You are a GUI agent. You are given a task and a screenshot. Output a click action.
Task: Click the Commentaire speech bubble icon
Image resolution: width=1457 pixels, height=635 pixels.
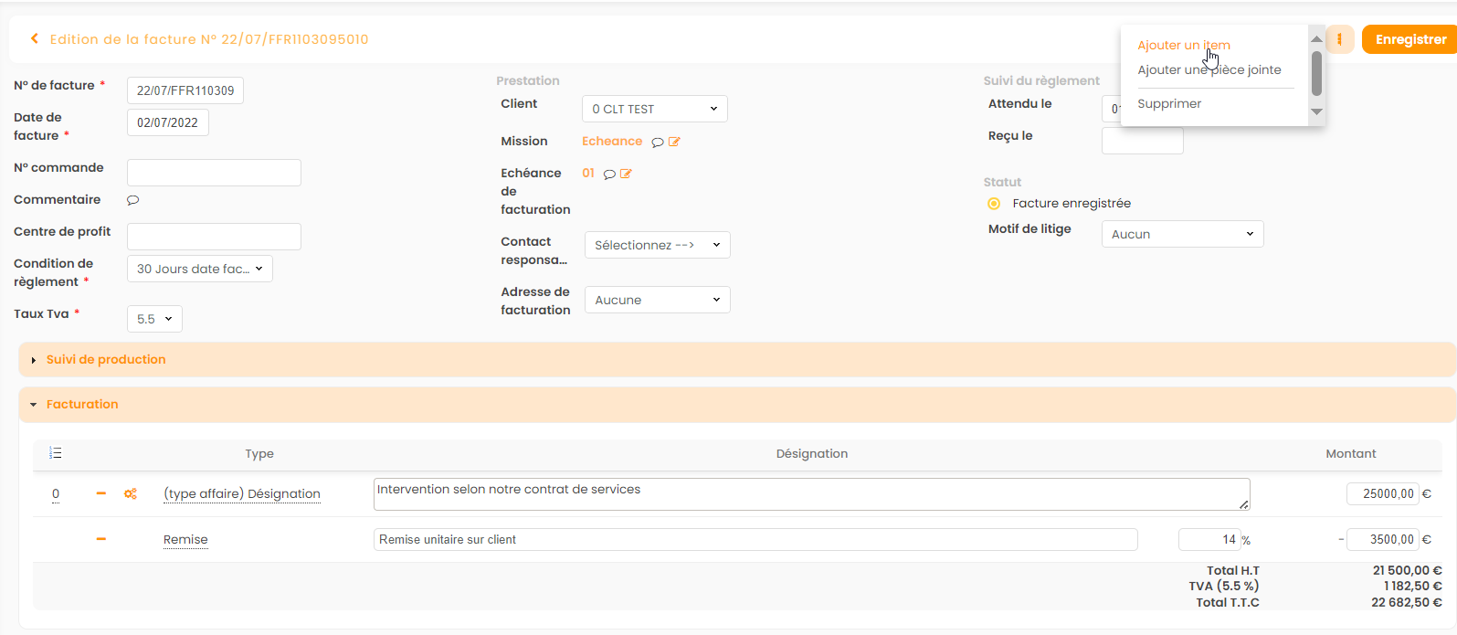[x=132, y=200]
